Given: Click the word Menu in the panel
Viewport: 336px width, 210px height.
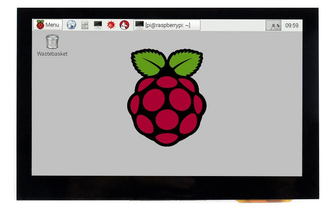Looking at the screenshot, I should point(52,25).
